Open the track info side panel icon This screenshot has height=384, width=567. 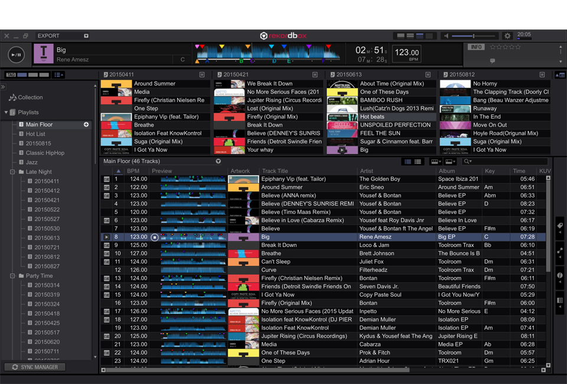(559, 276)
